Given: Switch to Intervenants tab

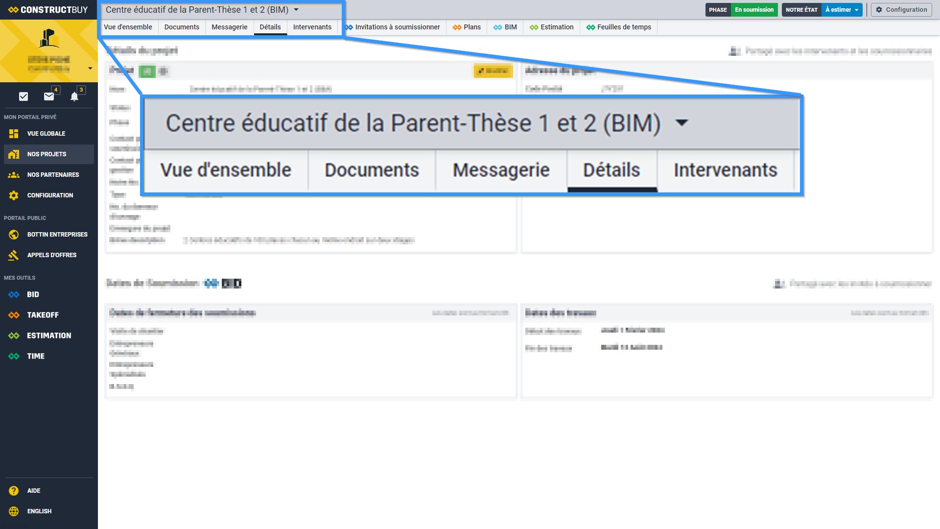Looking at the screenshot, I should [312, 27].
